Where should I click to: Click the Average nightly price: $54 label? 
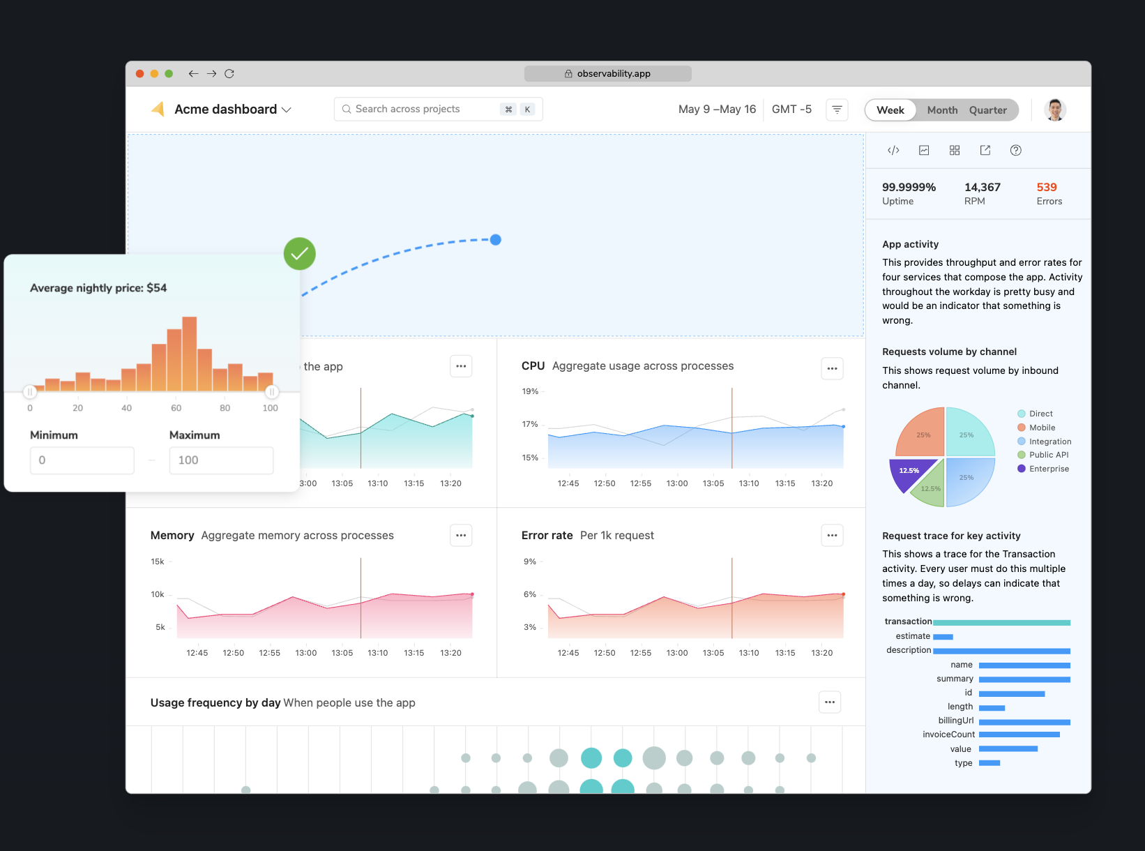click(98, 288)
